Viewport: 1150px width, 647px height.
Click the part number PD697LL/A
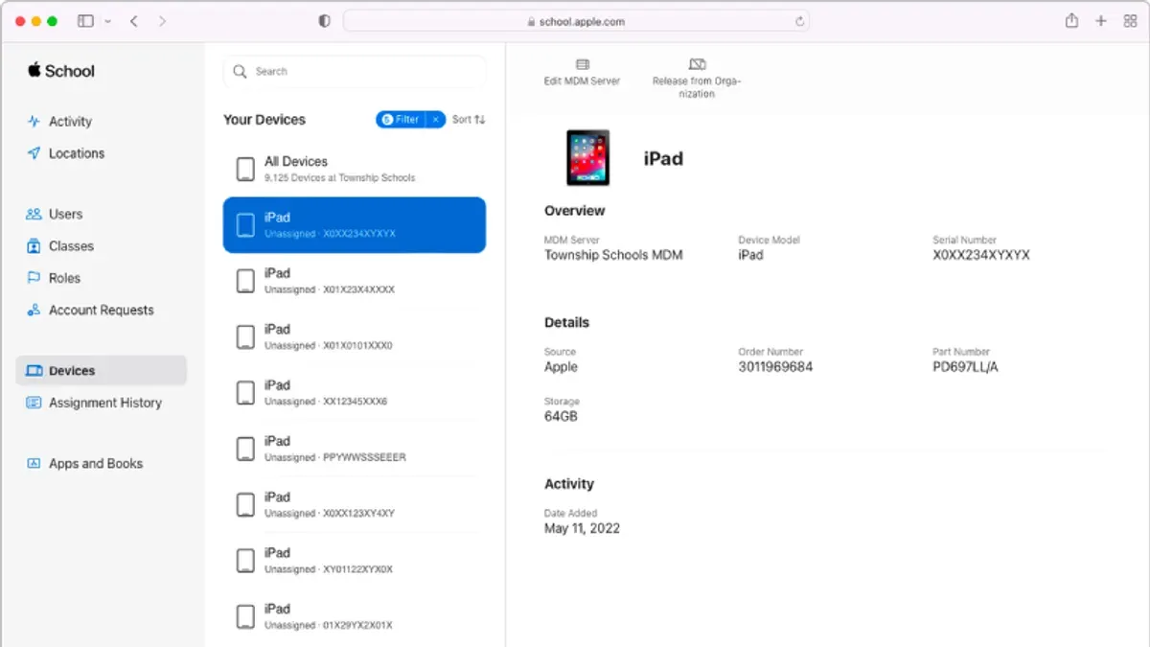[x=965, y=367]
